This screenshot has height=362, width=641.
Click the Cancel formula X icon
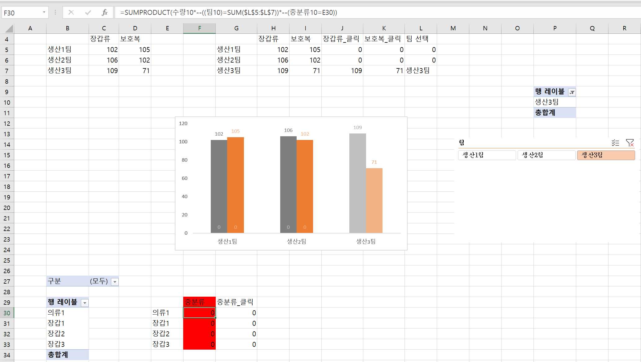(x=71, y=12)
